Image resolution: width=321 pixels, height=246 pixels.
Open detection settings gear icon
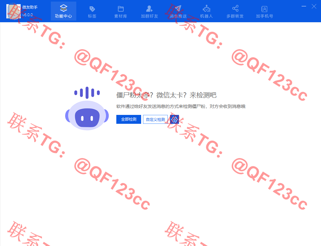[174, 119]
